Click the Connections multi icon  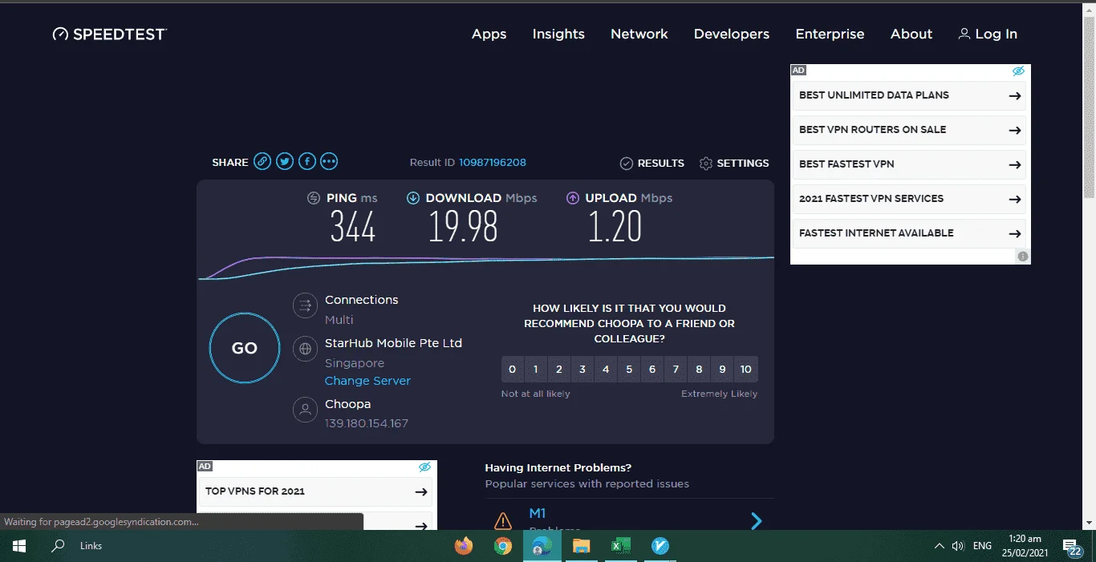click(x=305, y=305)
